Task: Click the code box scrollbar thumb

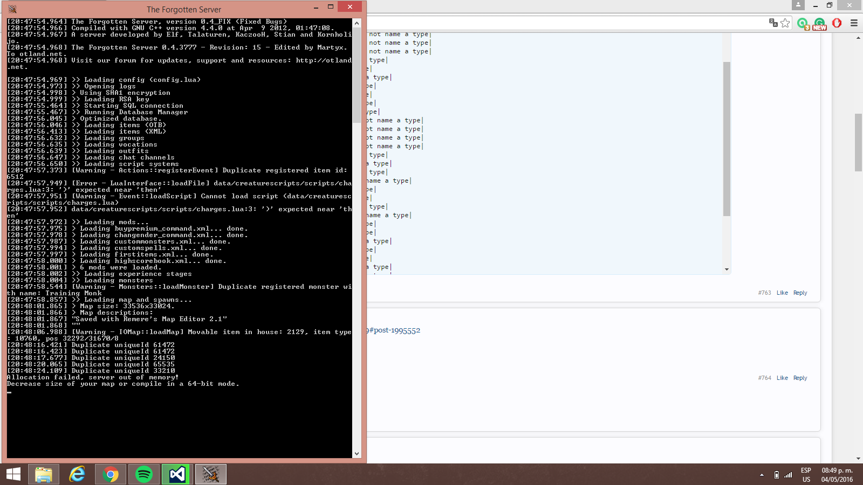Action: point(727,139)
